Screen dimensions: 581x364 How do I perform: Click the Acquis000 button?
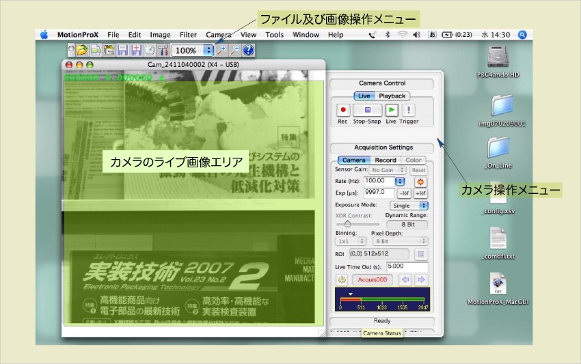(373, 280)
